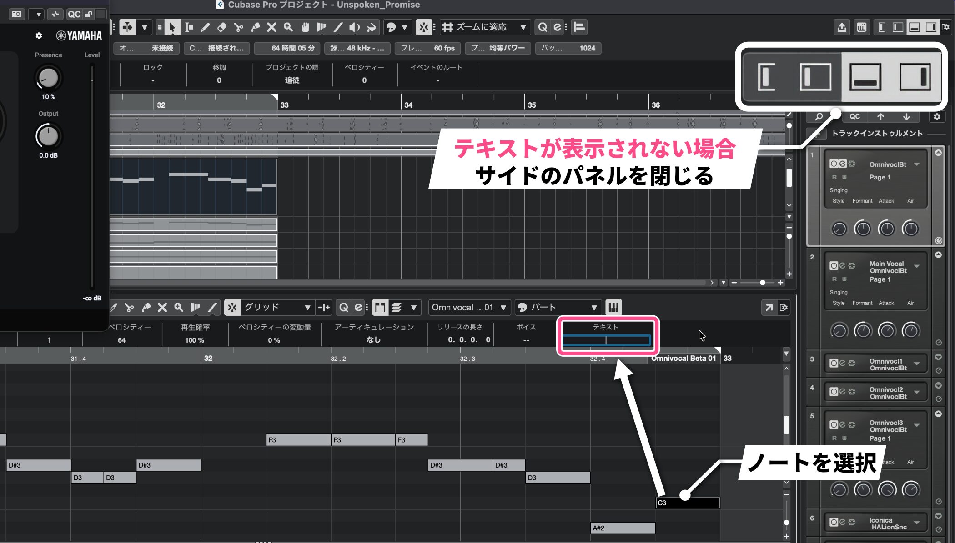Click the QC tab in rack panel

click(854, 117)
